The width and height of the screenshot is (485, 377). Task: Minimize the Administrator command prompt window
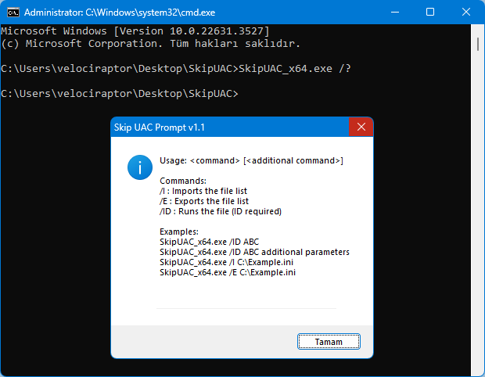click(393, 13)
